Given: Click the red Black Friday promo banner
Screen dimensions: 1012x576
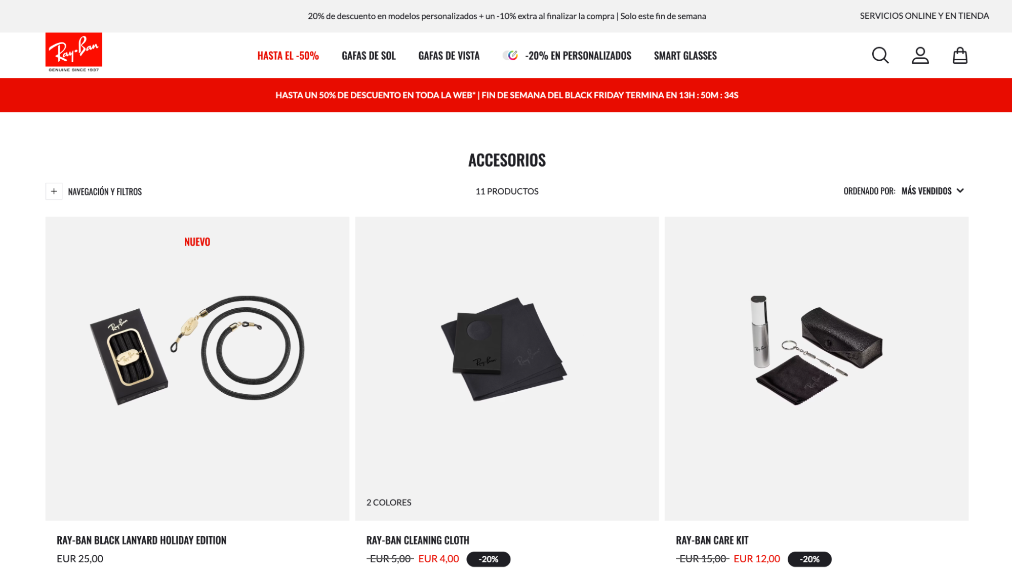Looking at the screenshot, I should [x=506, y=95].
